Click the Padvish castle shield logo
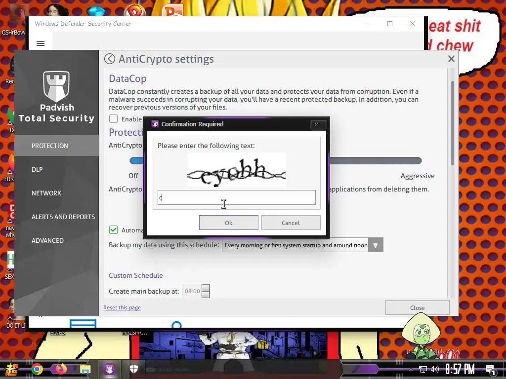This screenshot has height=379, width=506. [x=56, y=86]
